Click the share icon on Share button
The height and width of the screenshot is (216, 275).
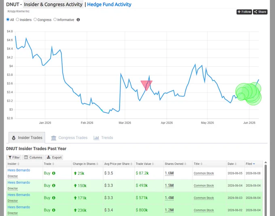click(x=256, y=12)
